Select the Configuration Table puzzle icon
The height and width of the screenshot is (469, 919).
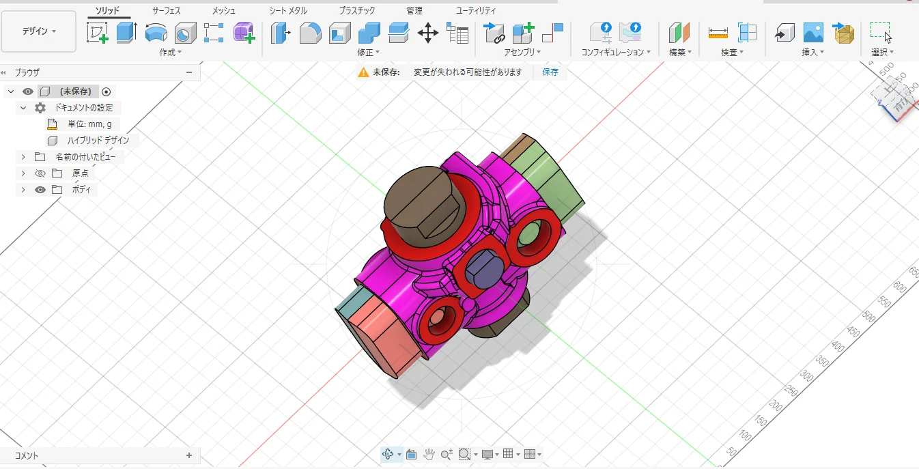pyautogui.click(x=630, y=32)
